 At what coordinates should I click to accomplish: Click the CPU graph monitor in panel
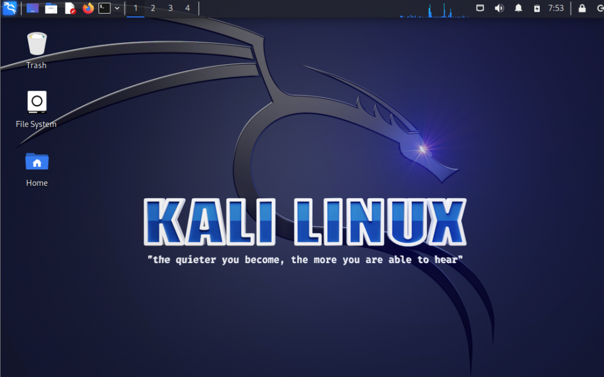tap(435, 9)
